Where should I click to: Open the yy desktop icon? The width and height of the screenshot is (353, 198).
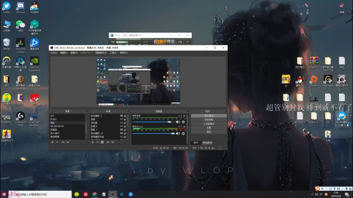(x=286, y=81)
